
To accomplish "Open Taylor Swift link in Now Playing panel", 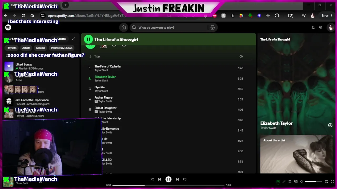I will click(268, 128).
